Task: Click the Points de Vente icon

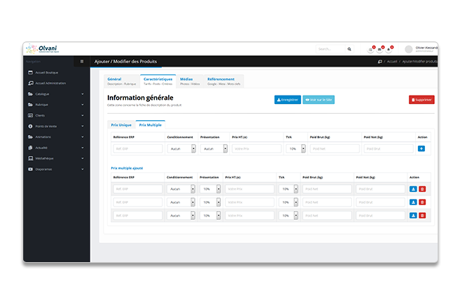Action: tap(30, 126)
